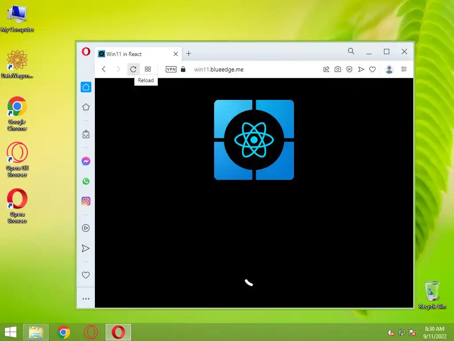Screen dimensions: 454x341
Task: Open sidebar setup three dots
Action: [86, 299]
